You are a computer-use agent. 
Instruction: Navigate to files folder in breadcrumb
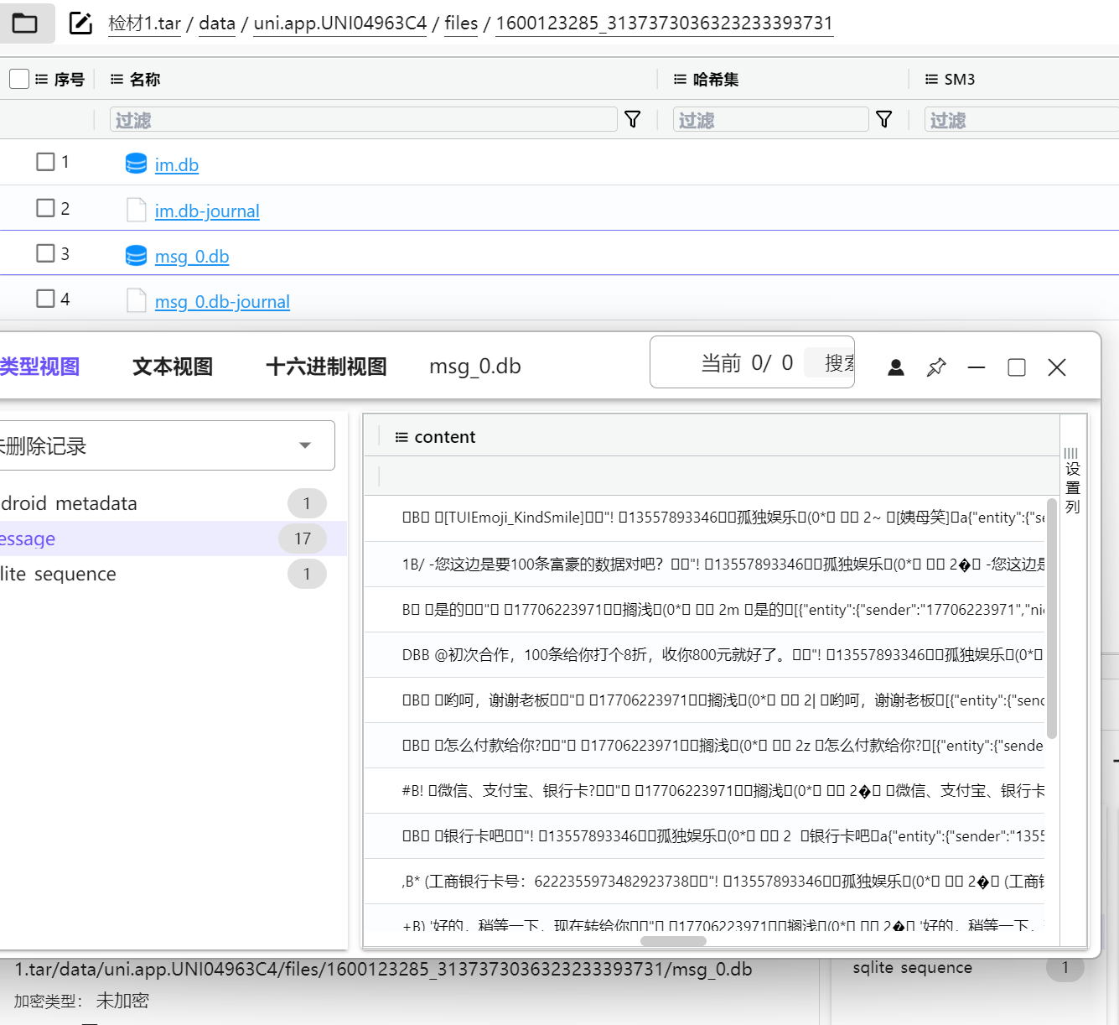[x=461, y=23]
